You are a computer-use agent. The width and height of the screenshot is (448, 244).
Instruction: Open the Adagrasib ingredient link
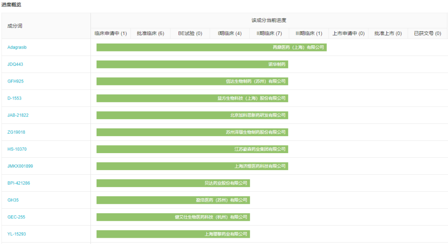point(17,47)
